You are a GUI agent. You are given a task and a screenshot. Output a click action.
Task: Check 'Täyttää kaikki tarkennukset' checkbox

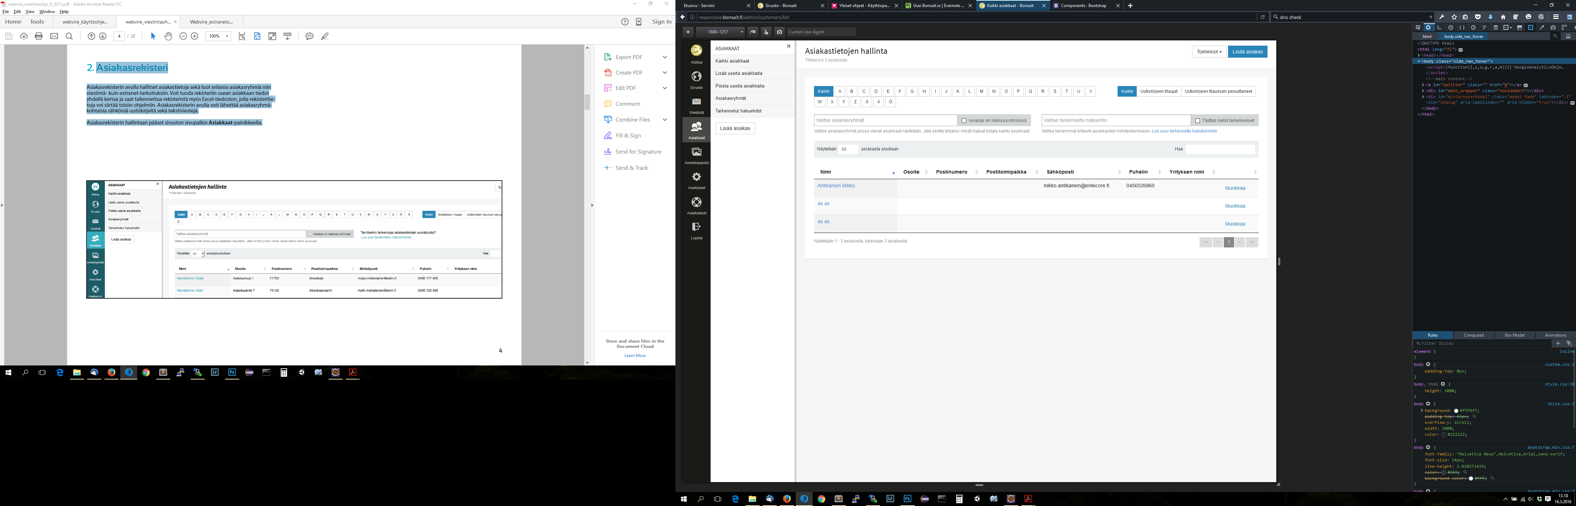tap(1197, 121)
